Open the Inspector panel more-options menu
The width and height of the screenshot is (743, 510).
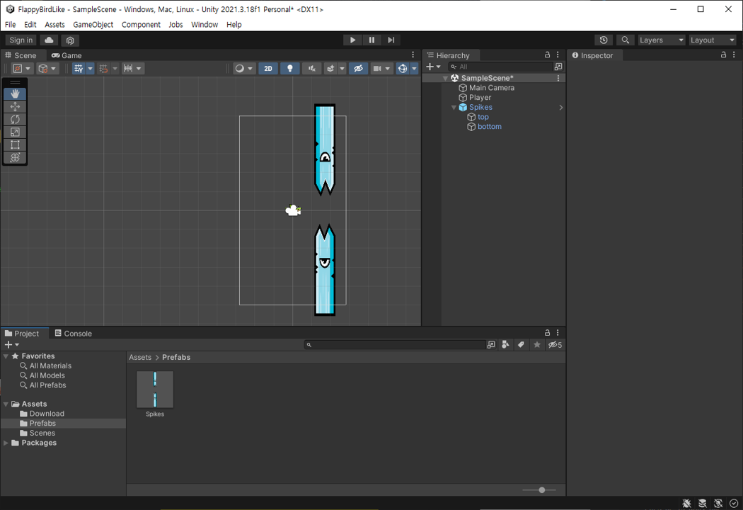click(x=734, y=55)
